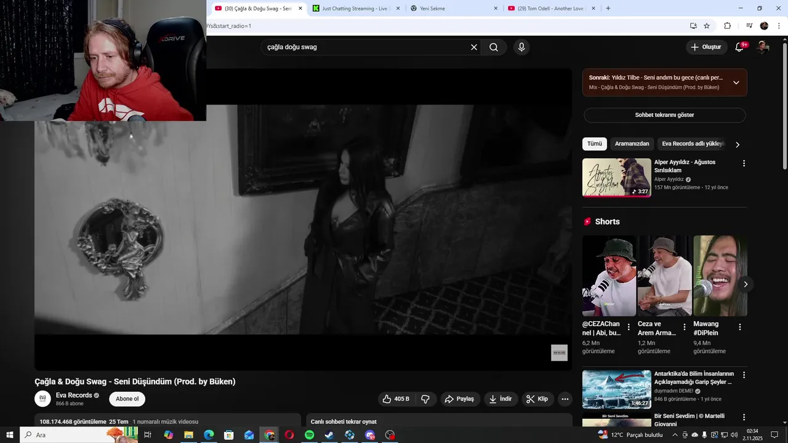
Task: Launch Steam from the taskbar
Action: coord(329,435)
